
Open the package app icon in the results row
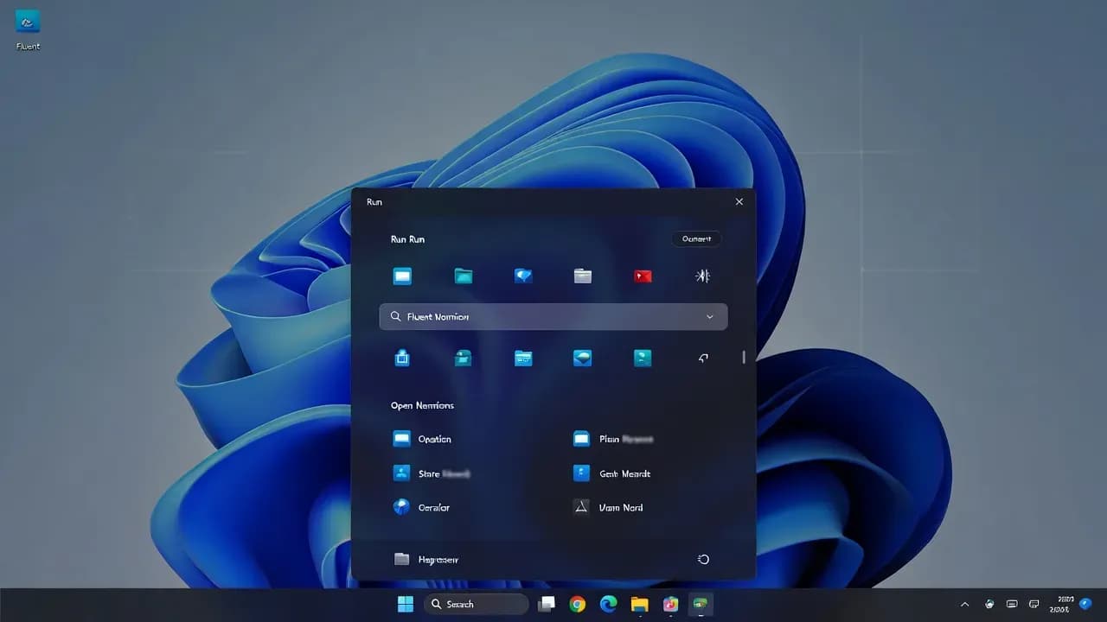click(x=402, y=358)
